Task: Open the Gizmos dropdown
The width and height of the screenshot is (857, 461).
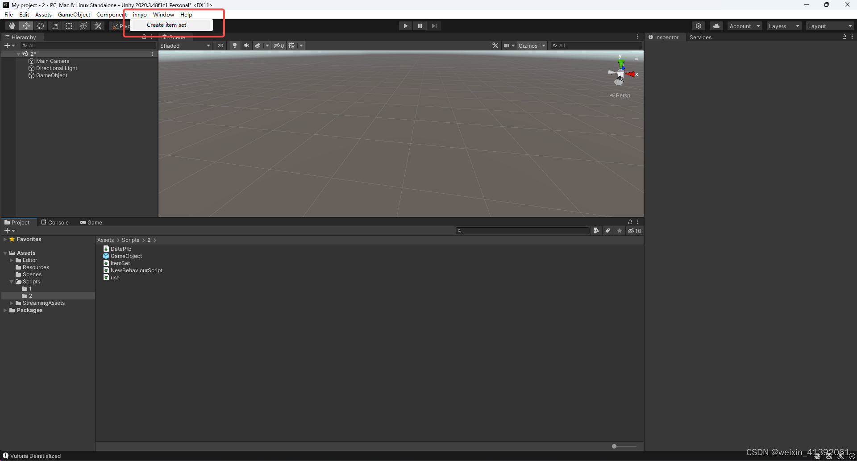Action: tap(531, 45)
